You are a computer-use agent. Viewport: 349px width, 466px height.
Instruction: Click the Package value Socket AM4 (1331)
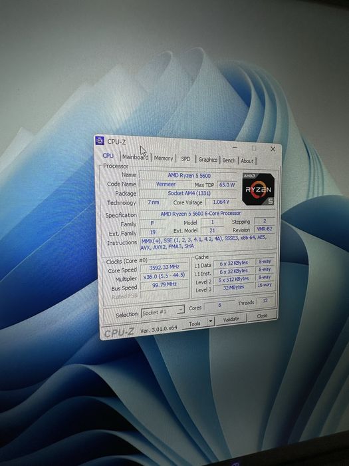(x=189, y=193)
